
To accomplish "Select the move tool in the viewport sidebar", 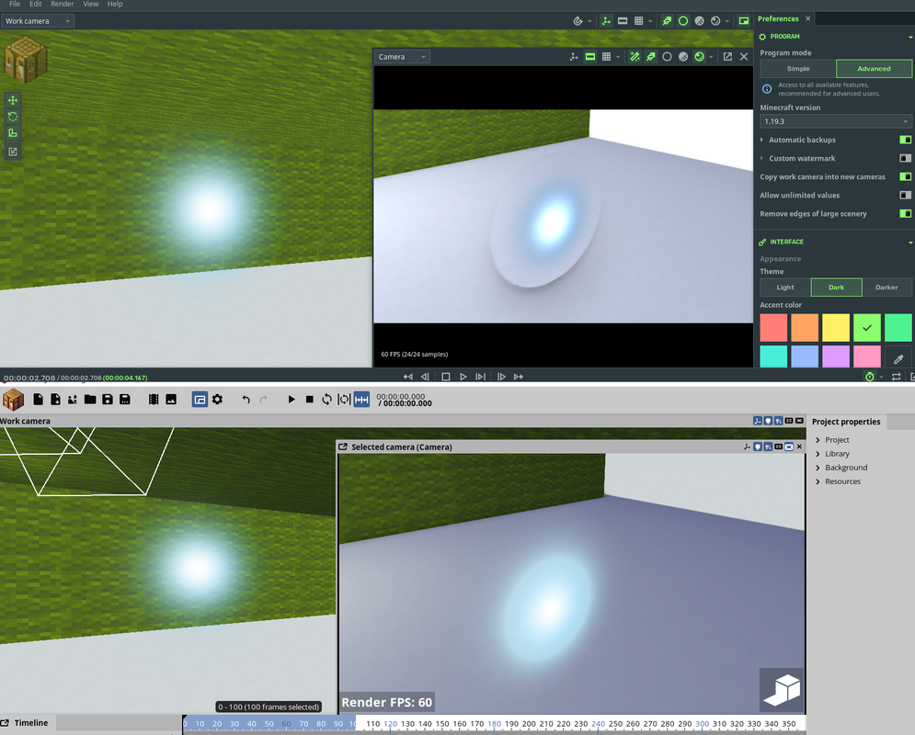I will pos(13,100).
